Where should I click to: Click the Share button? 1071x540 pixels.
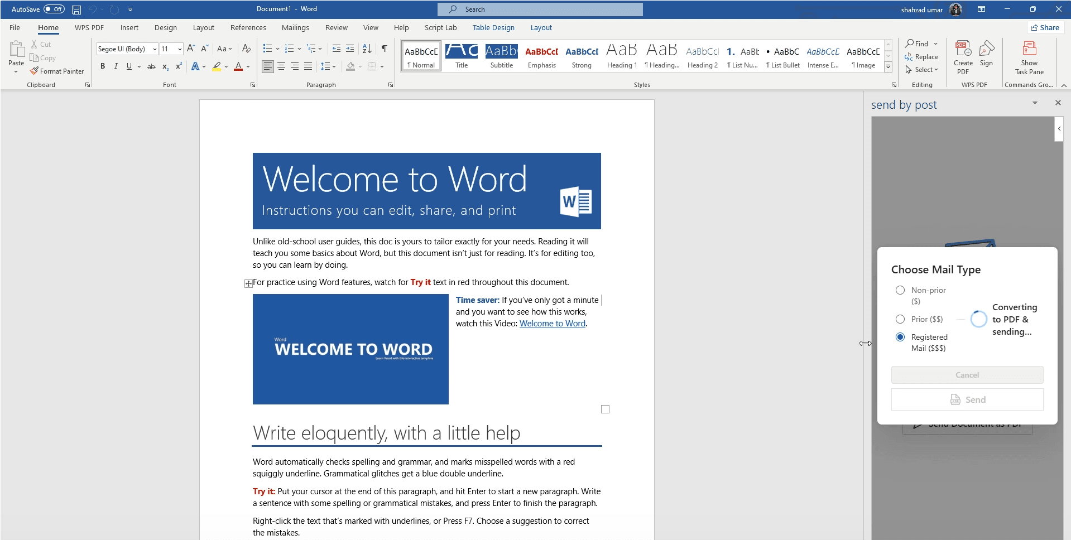coord(1045,27)
